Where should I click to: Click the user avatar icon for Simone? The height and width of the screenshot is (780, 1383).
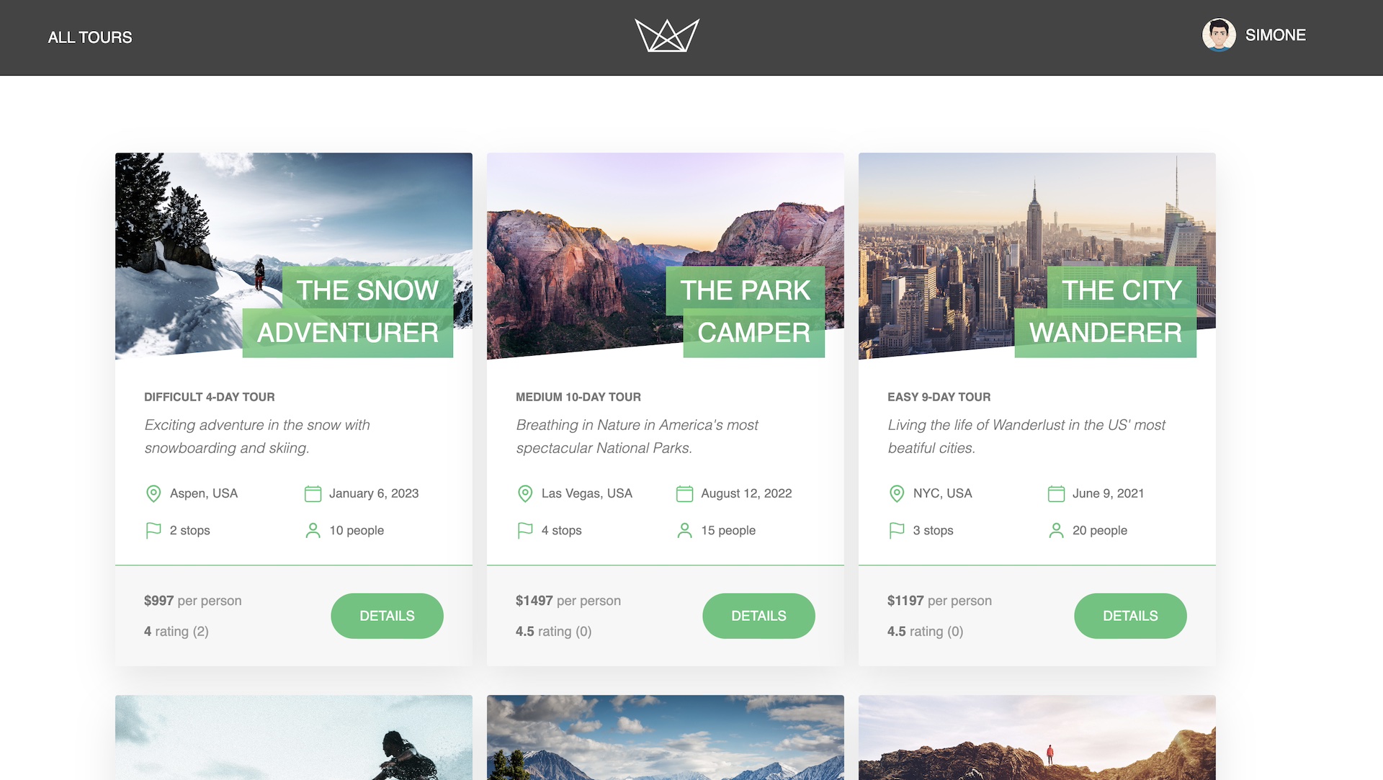(x=1219, y=35)
